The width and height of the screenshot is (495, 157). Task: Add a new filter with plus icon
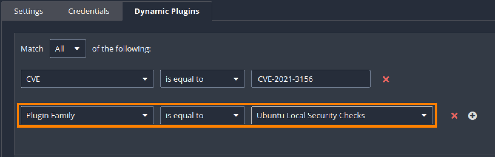(472, 115)
